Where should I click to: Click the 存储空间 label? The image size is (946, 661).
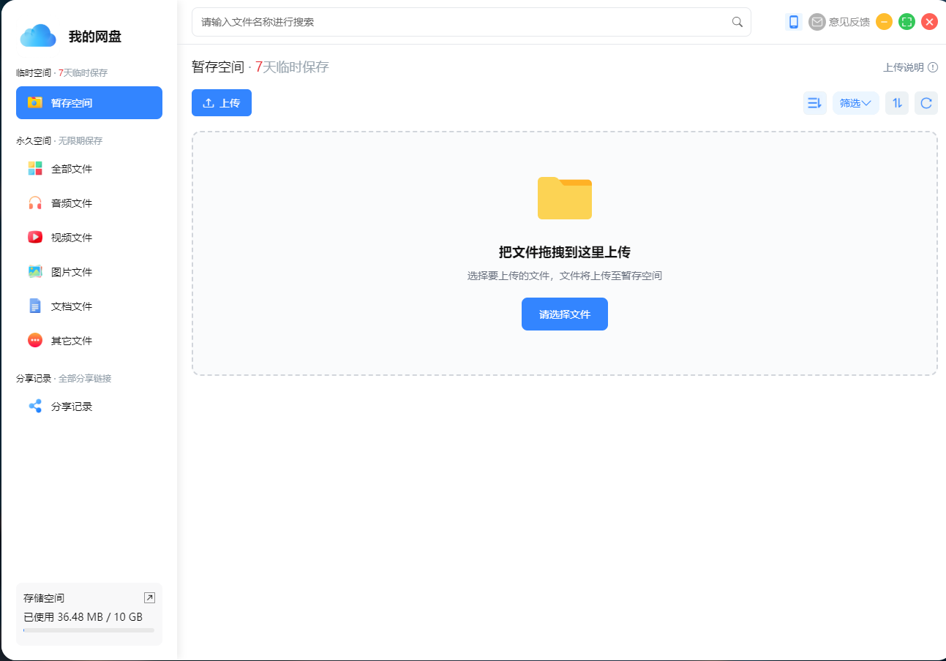tap(44, 598)
